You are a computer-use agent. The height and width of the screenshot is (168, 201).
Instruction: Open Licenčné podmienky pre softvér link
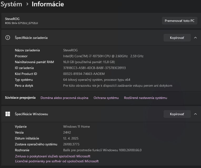pyautogui.click(x=57, y=161)
